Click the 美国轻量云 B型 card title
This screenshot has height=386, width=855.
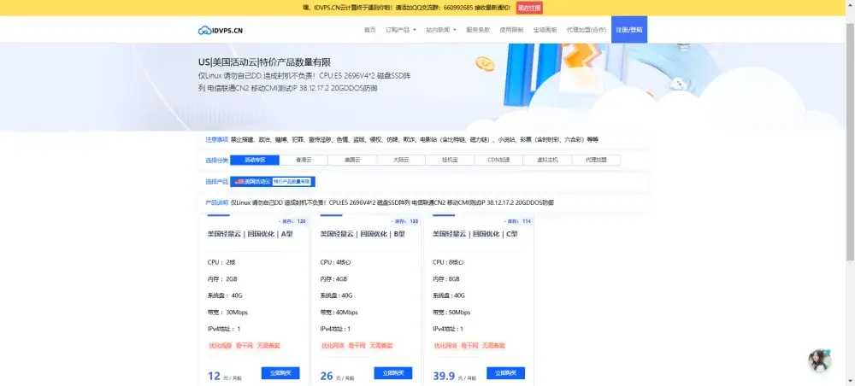[363, 234]
